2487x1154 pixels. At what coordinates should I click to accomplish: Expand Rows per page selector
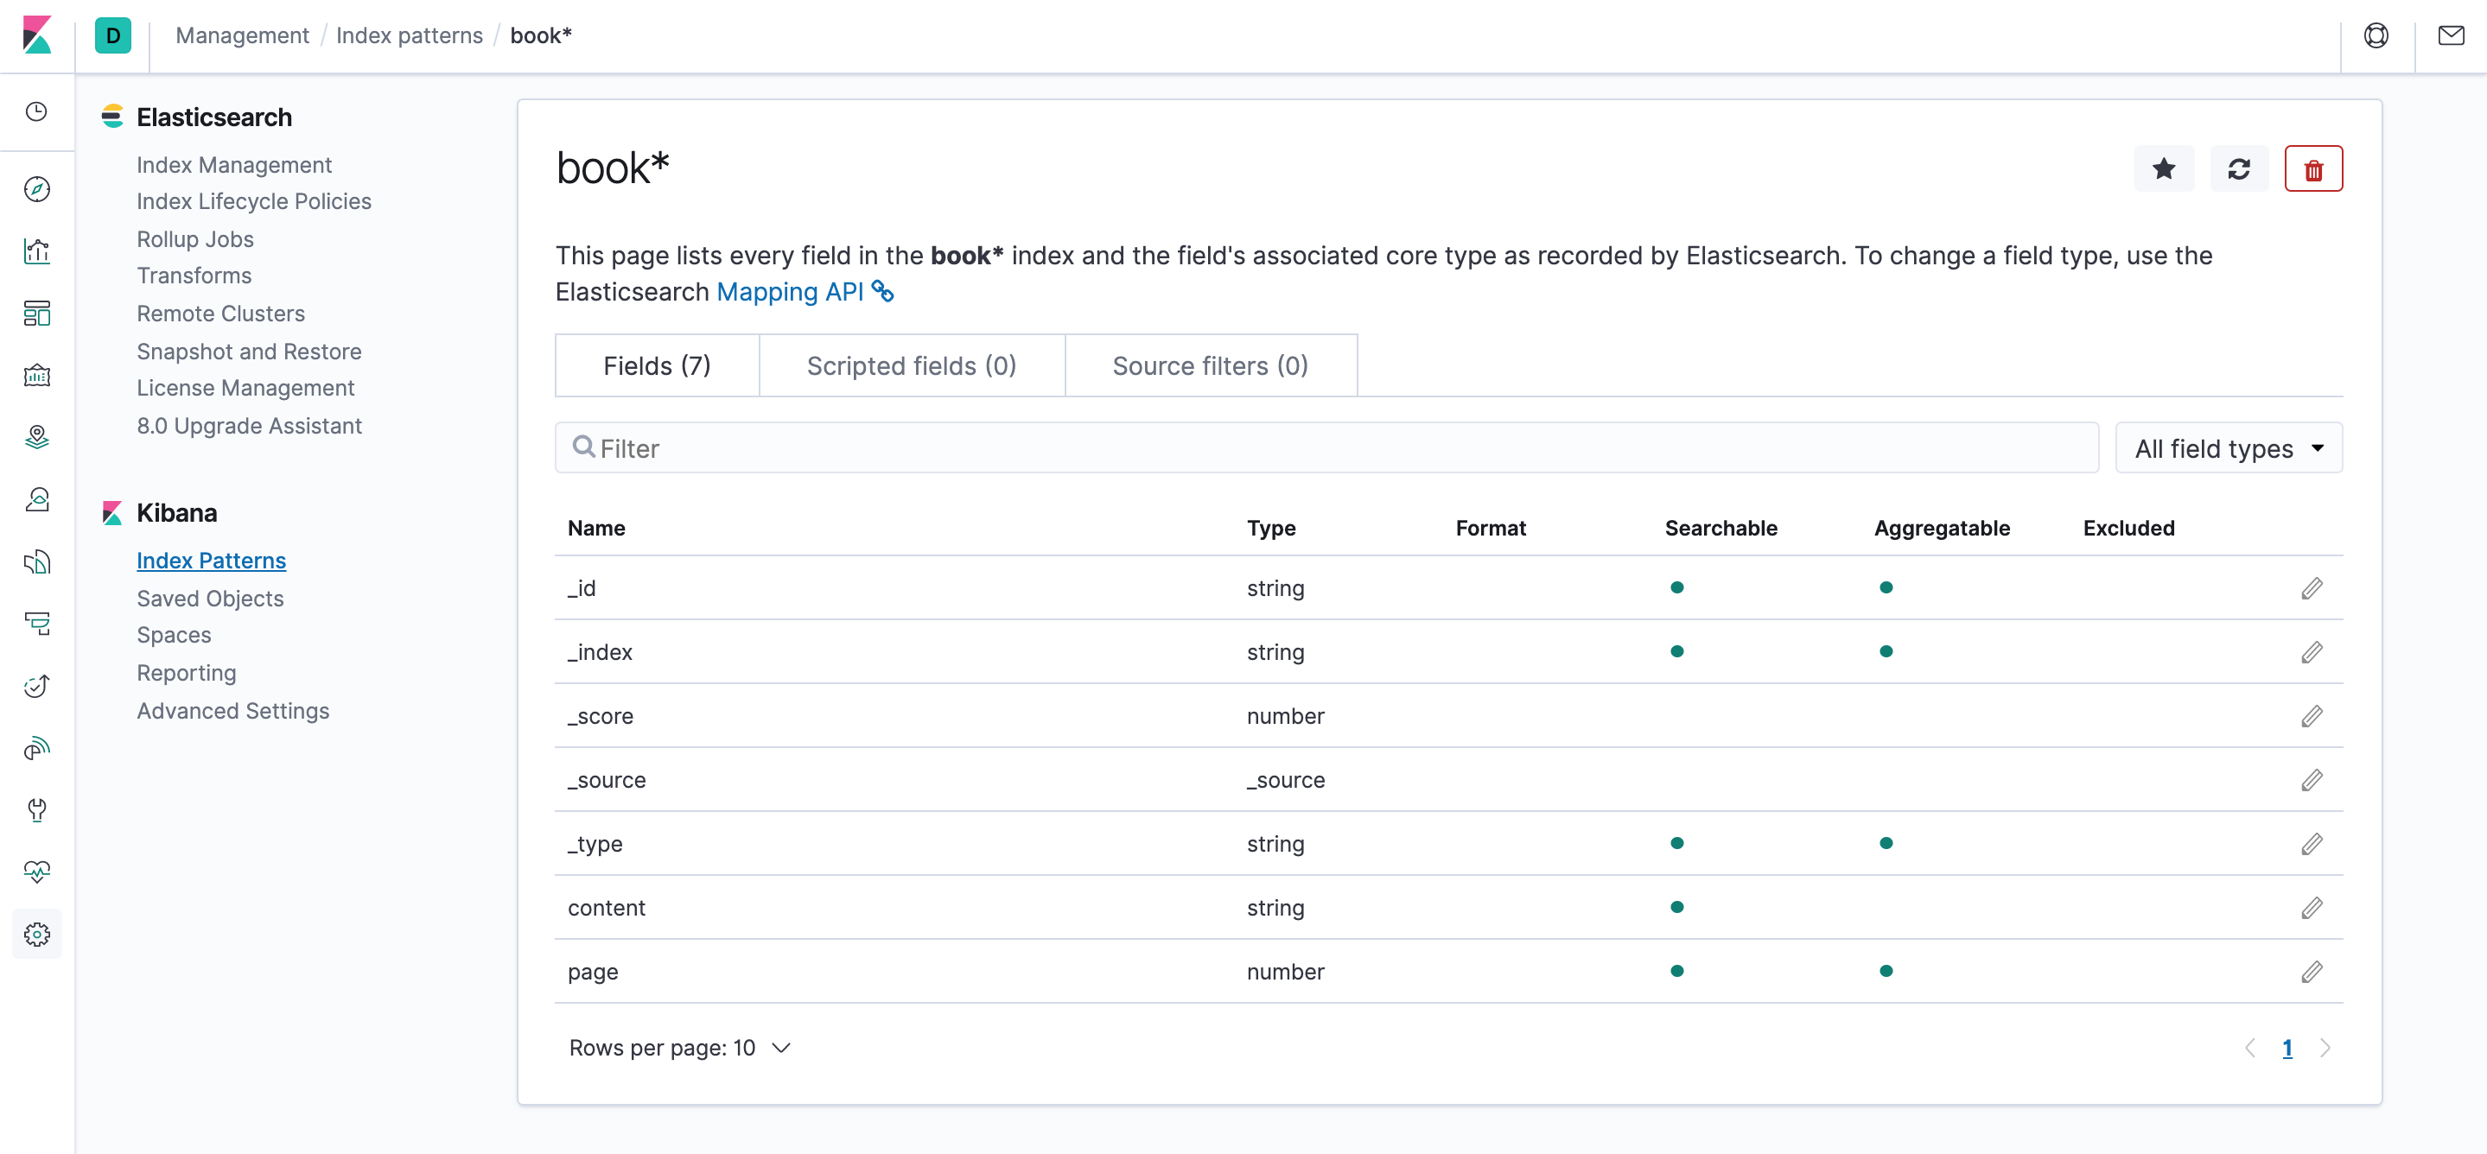click(680, 1048)
